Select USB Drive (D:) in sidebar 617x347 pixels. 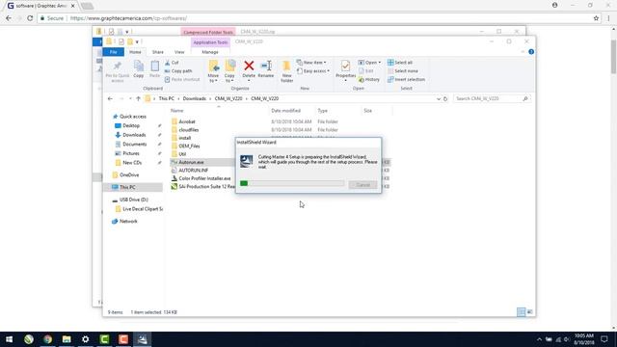click(133, 200)
